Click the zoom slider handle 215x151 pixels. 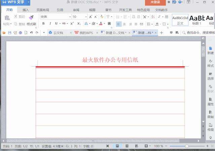[x=187, y=146]
